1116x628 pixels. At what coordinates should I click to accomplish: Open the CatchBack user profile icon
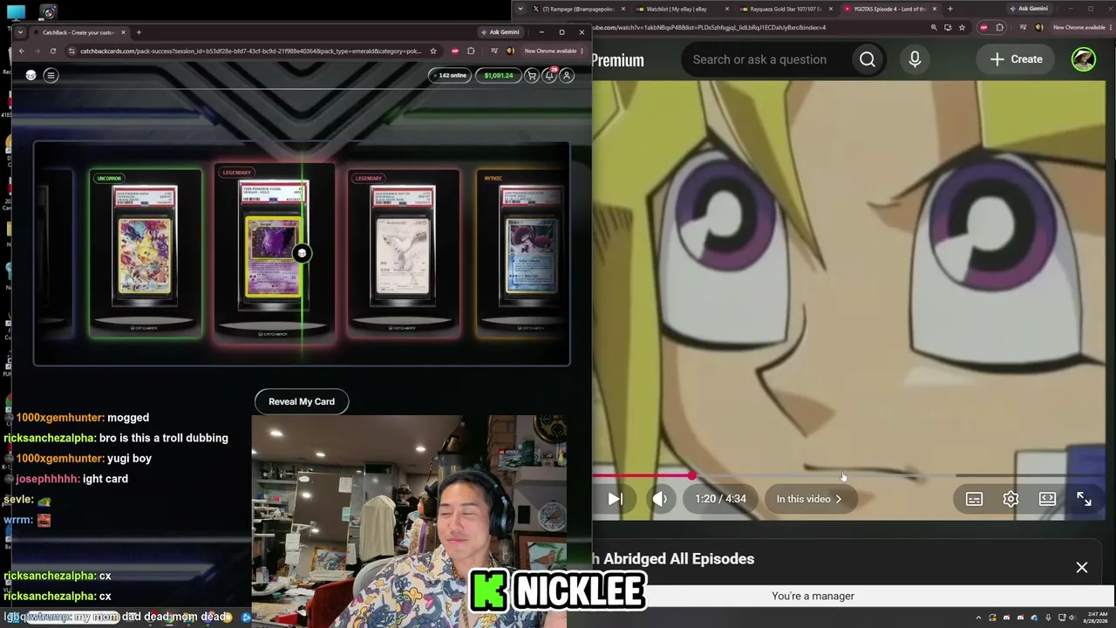tap(567, 76)
